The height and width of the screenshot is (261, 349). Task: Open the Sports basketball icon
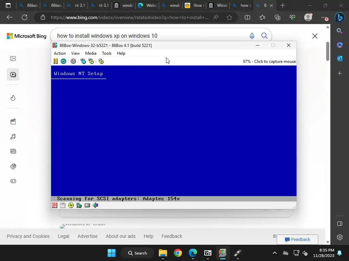(13, 166)
